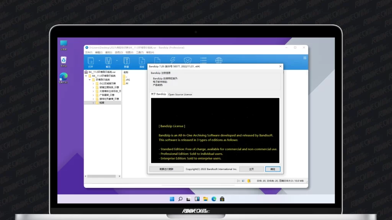Click the 解压 (Extract) toolbar icon

click(x=108, y=61)
